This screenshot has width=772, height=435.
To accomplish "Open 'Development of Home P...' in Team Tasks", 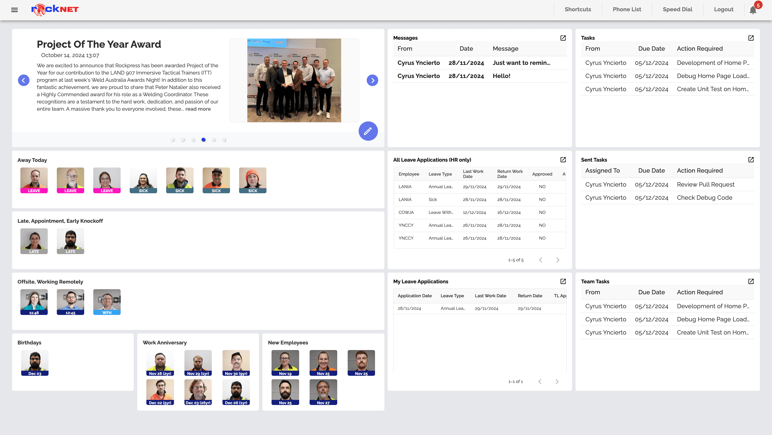I will coord(667,306).
